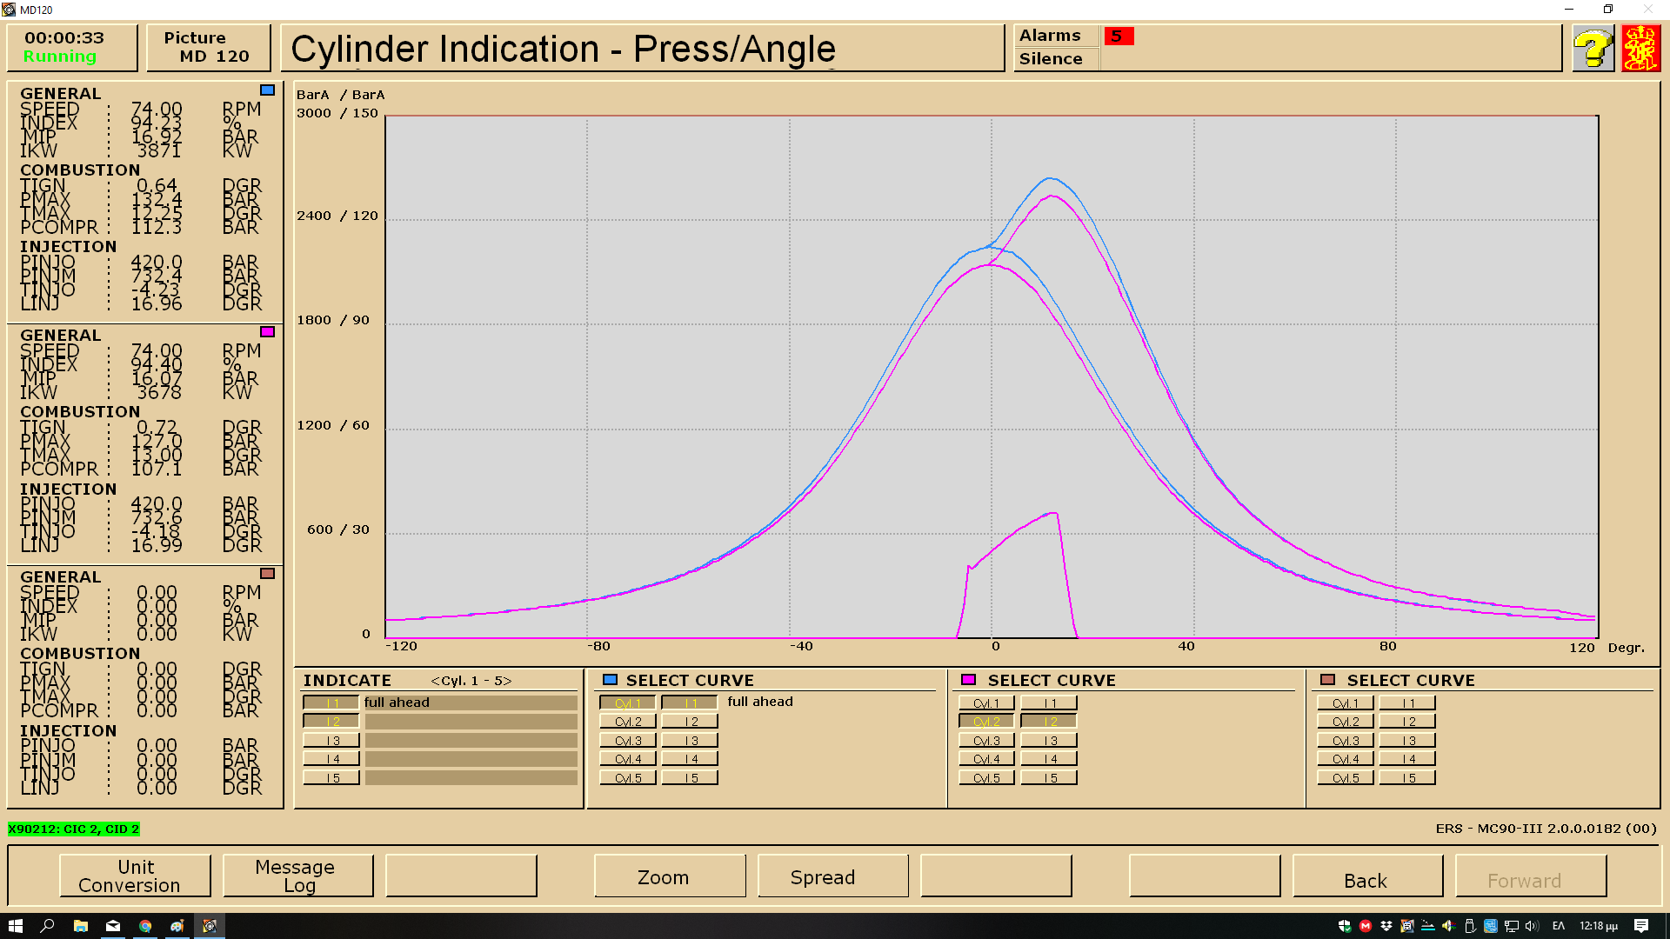The width and height of the screenshot is (1670, 939).
Task: Click the Windows Start button
Action: tap(15, 926)
